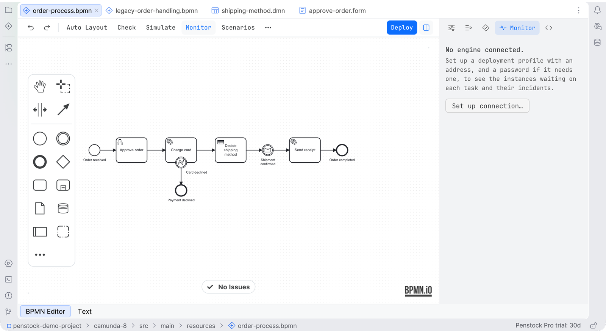This screenshot has width=606, height=331.
Task: Open more palette tools
Action: pos(40,255)
